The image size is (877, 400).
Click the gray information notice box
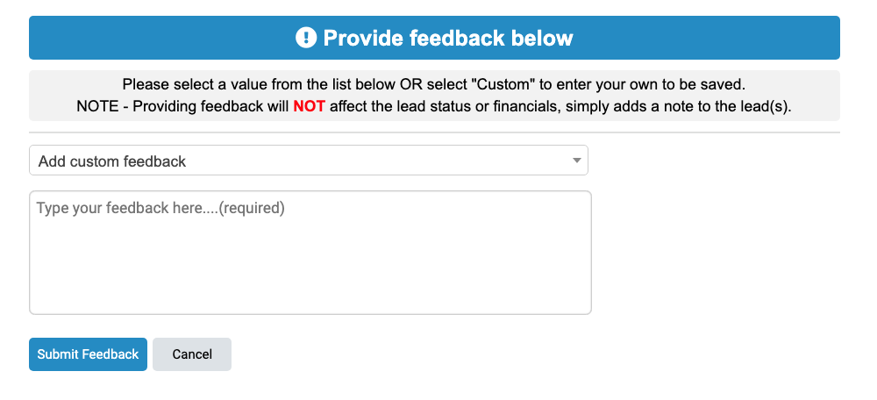pos(434,96)
